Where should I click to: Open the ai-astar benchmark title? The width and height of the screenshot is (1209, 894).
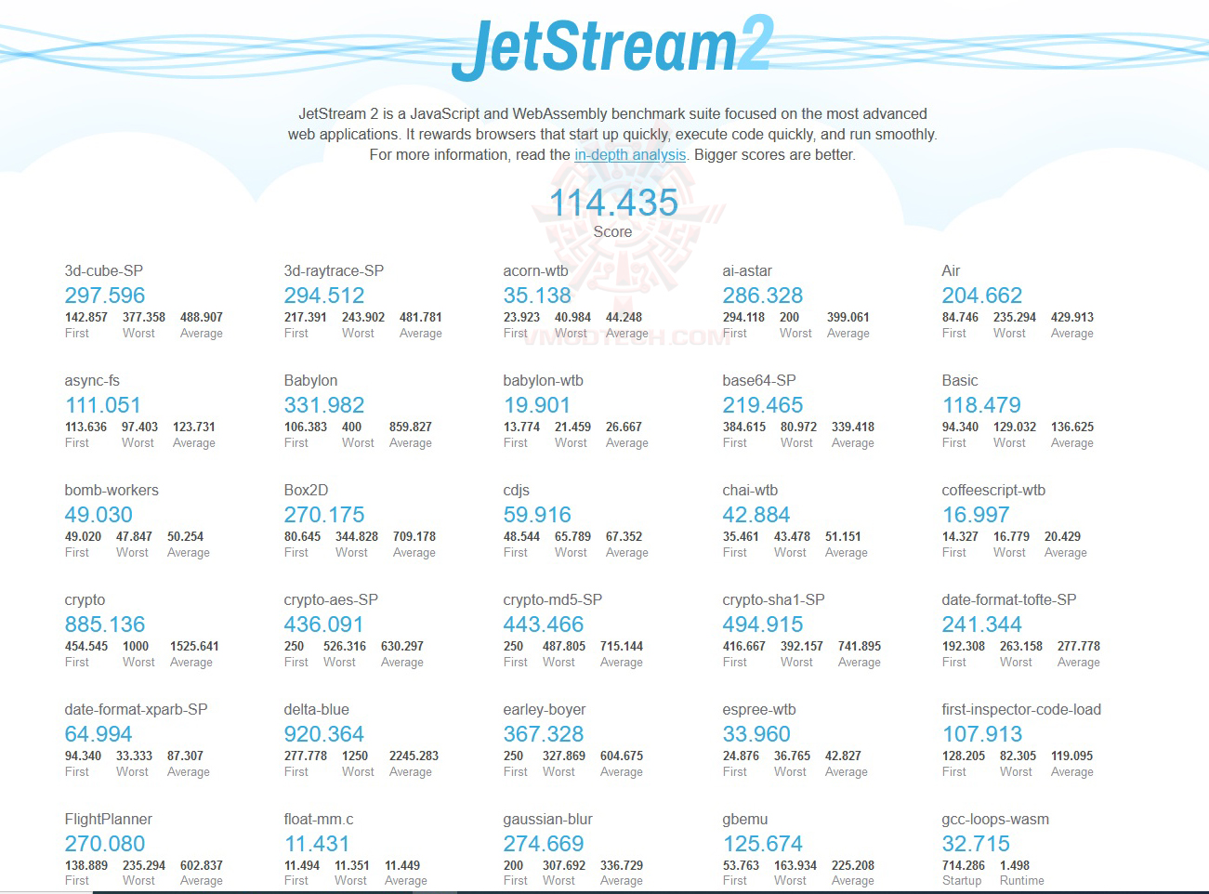tap(747, 271)
